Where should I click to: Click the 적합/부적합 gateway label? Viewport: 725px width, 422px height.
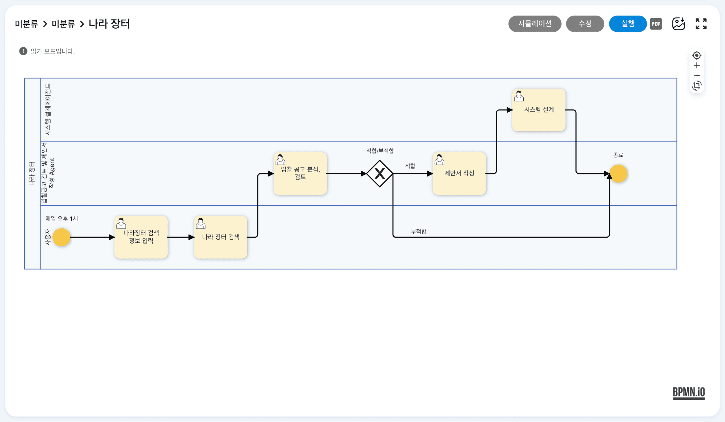point(380,151)
